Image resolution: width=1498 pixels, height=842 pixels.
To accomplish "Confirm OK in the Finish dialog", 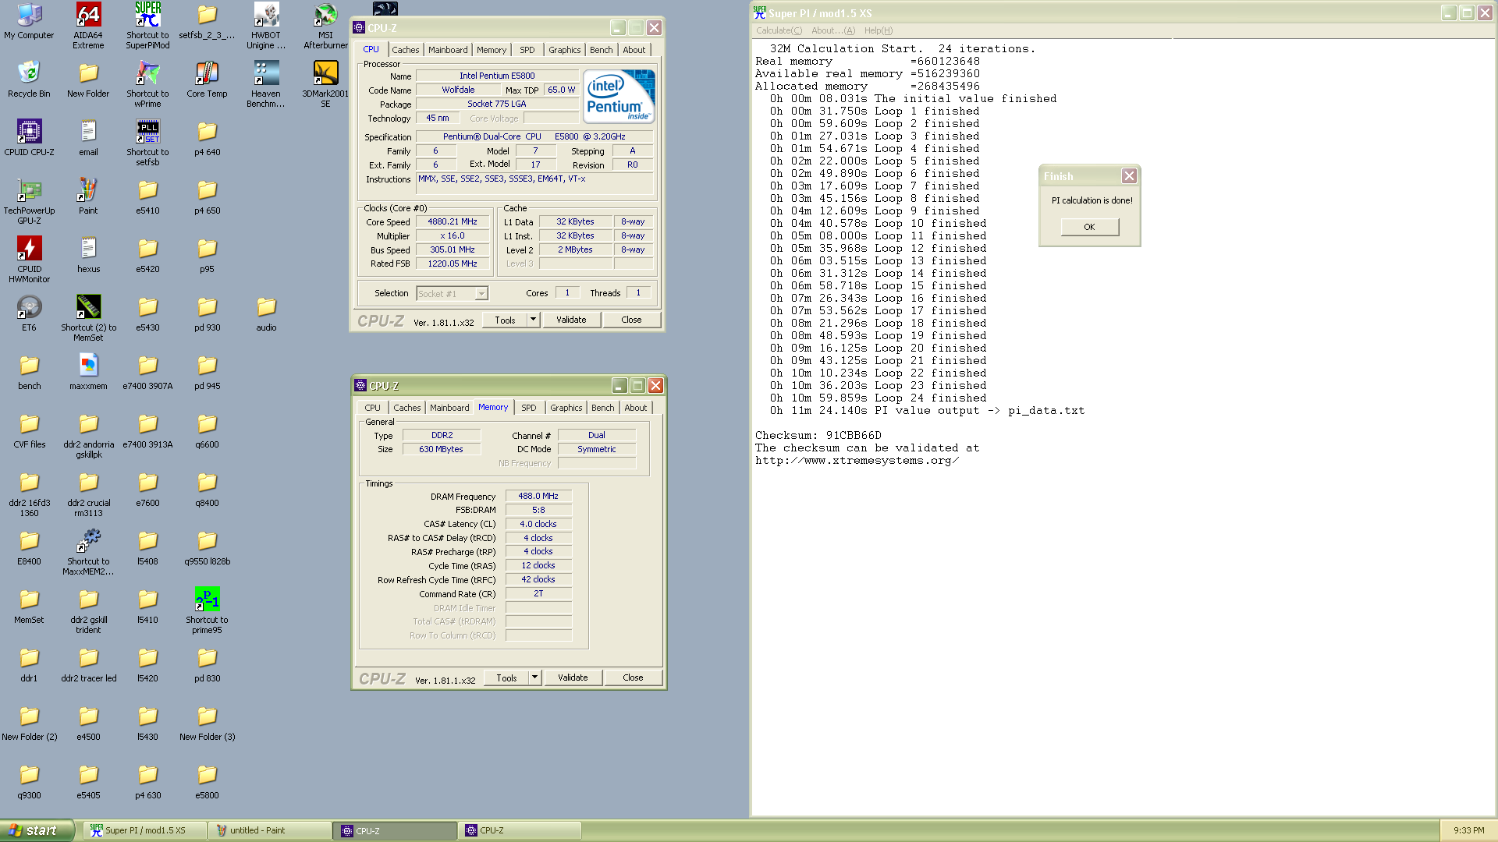I will [1089, 227].
